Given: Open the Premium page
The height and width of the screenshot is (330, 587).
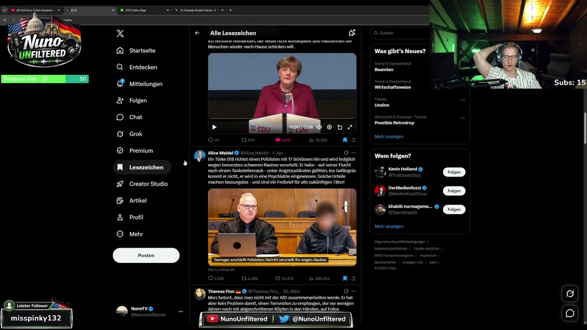Looking at the screenshot, I should 135,150.
